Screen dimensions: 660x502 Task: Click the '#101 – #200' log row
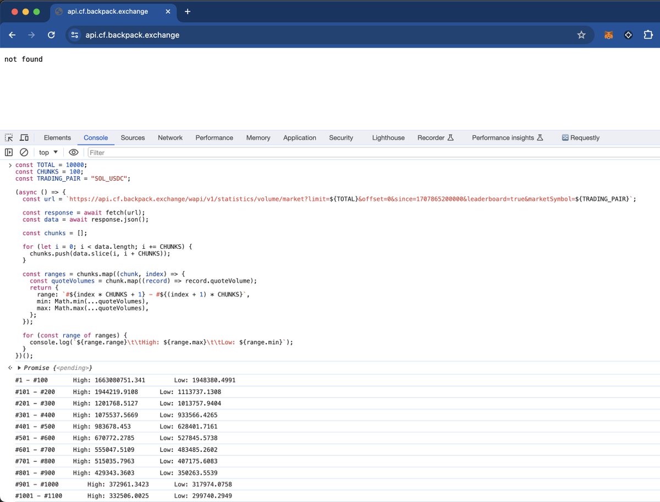click(x=330, y=392)
